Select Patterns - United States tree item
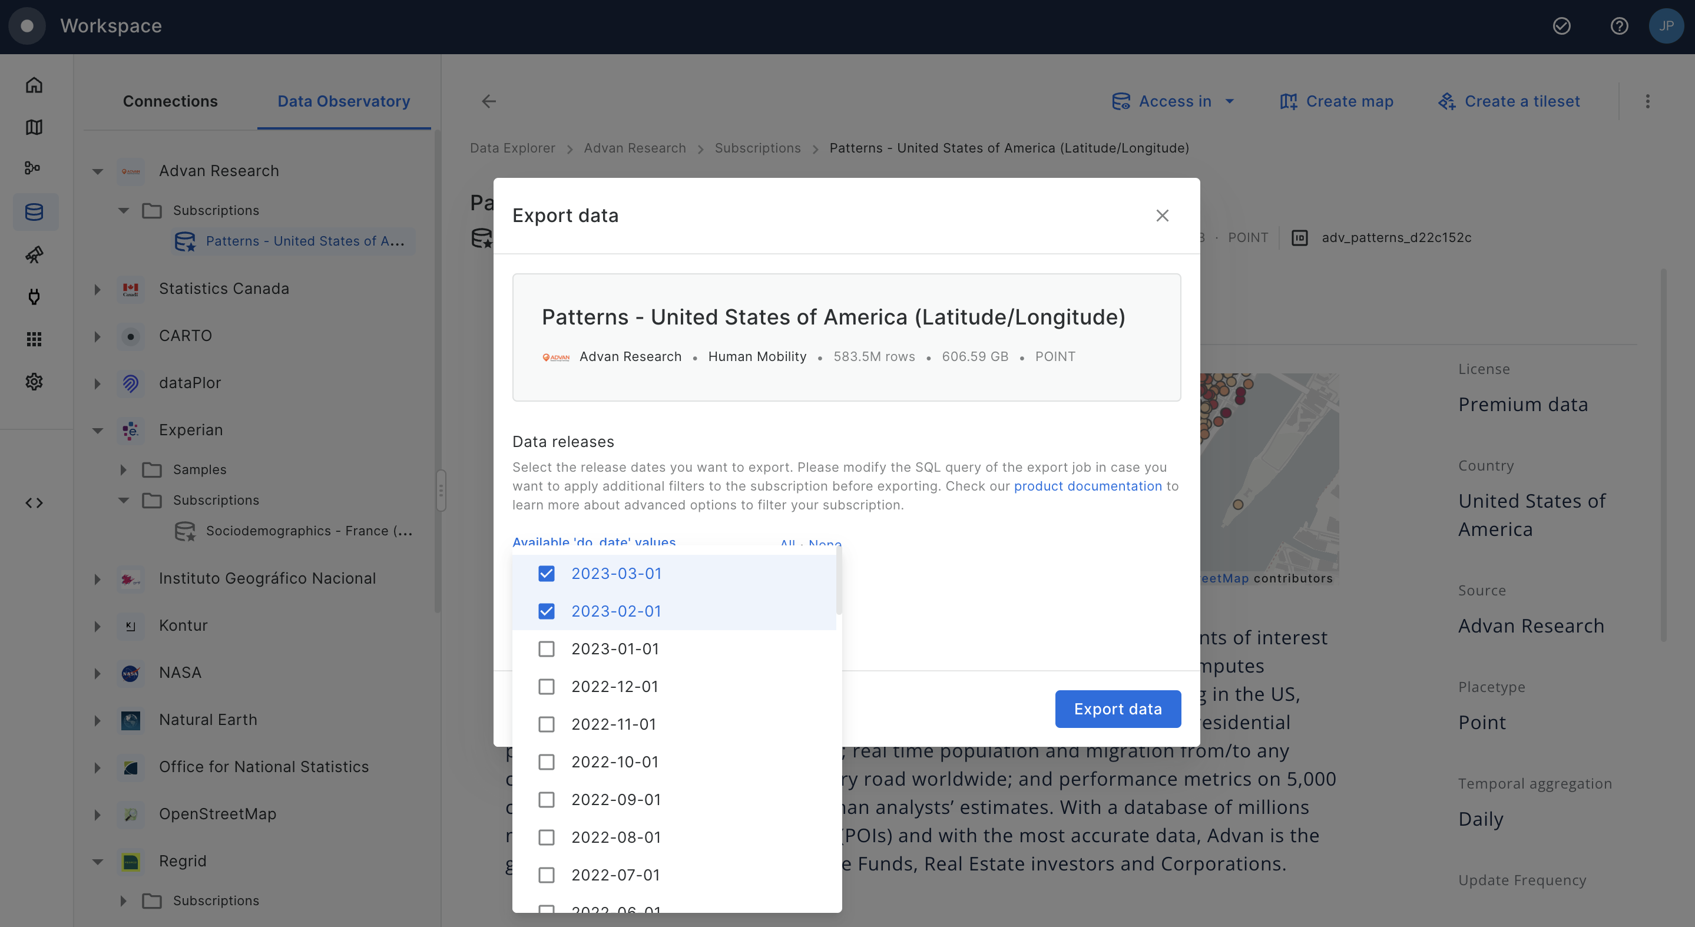This screenshot has width=1695, height=927. [x=293, y=241]
